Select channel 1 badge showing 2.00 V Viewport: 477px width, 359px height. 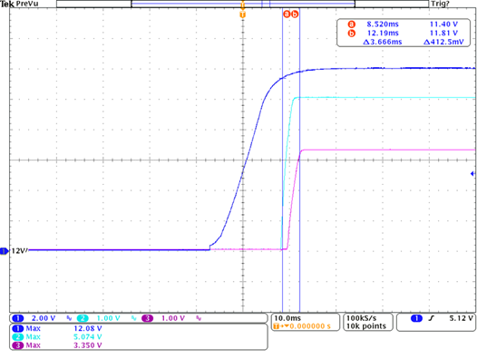click(x=17, y=318)
